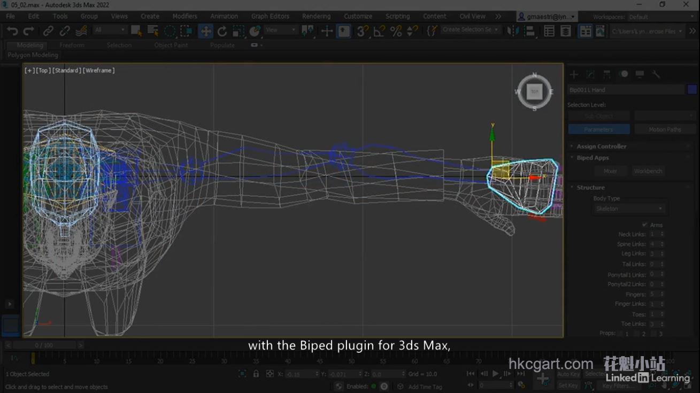Toggle Spinner Snap on toolbar
Screen dimensions: 700x393
click(x=412, y=31)
